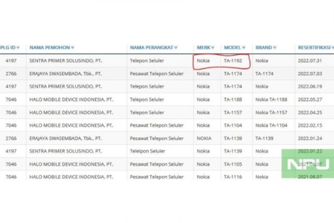Select date cell 2022.01.24
Viewport: 334px width, 223px height.
[310, 139]
